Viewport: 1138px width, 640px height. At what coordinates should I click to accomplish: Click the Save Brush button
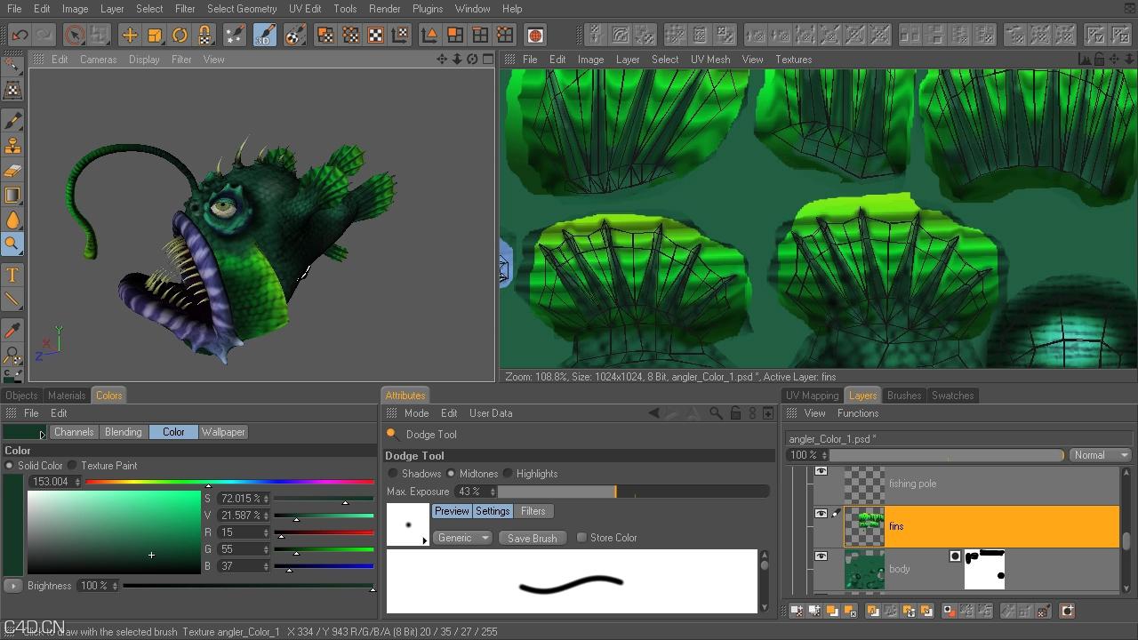point(532,537)
